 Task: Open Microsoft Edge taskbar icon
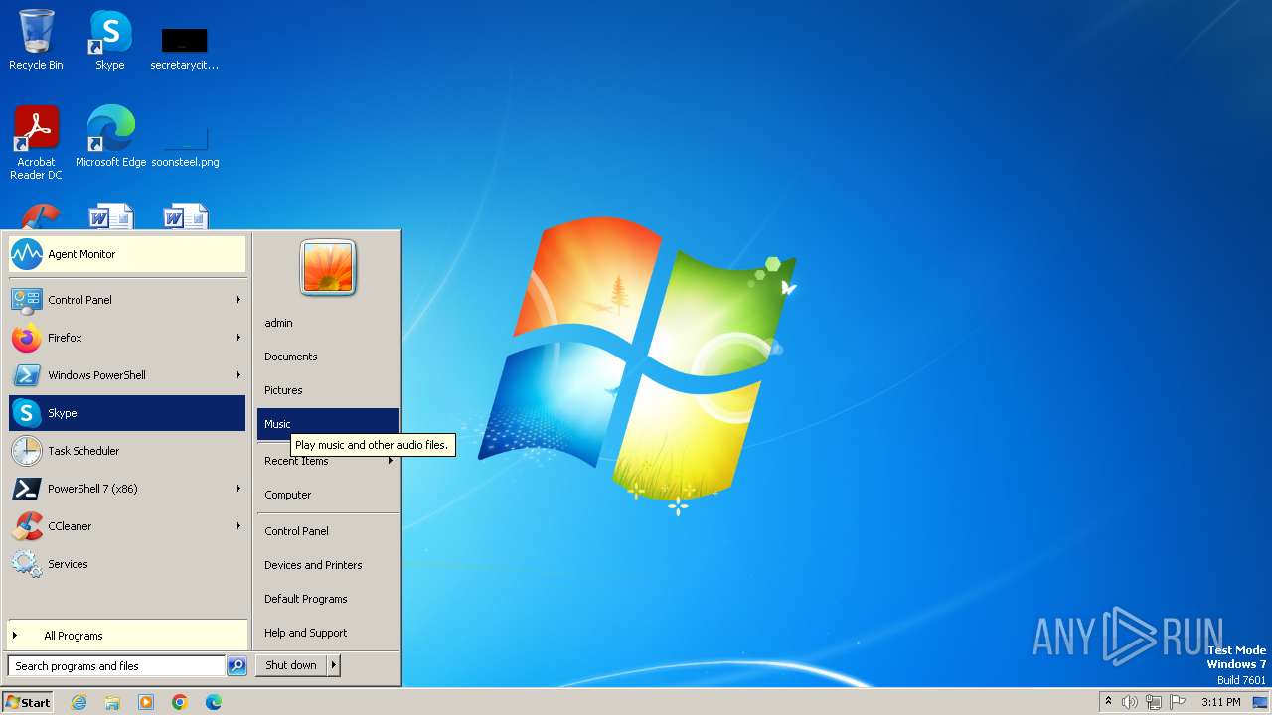(214, 702)
